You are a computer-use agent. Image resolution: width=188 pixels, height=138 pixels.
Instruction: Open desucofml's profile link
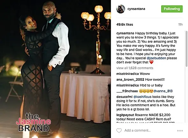click(x=124, y=97)
